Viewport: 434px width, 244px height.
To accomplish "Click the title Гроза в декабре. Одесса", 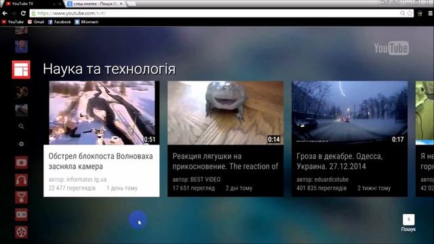I will (x=340, y=161).
